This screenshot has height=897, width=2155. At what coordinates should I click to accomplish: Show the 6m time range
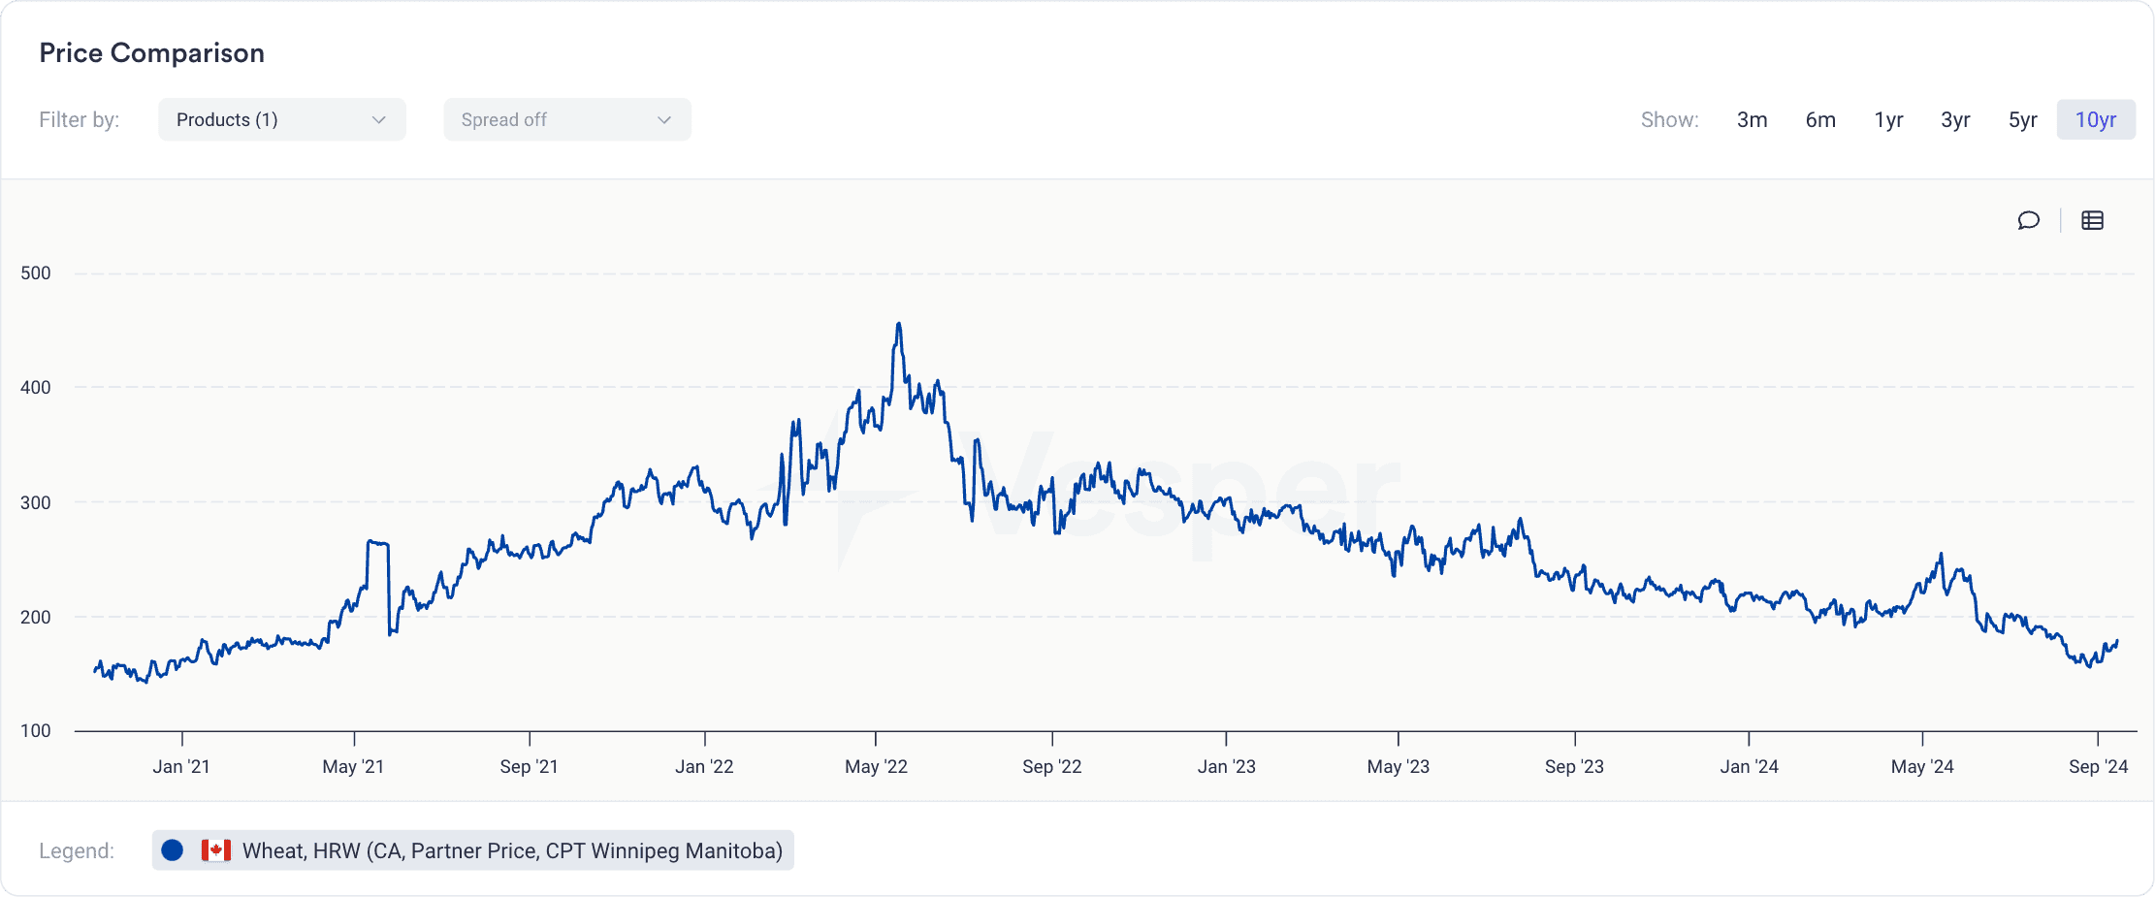click(1820, 119)
